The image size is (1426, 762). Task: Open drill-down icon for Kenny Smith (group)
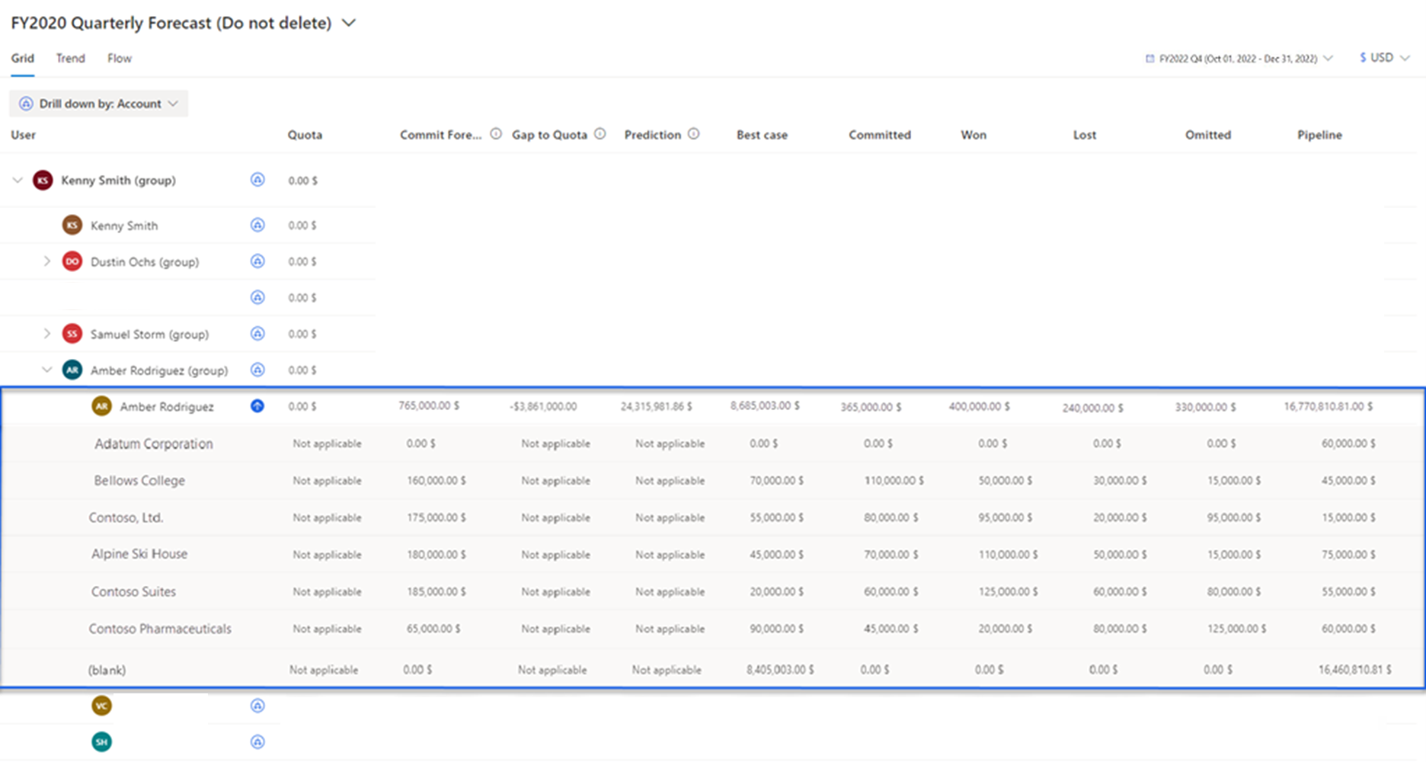(x=257, y=180)
